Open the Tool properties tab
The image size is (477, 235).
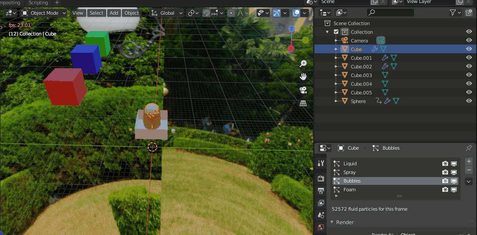[x=320, y=163]
